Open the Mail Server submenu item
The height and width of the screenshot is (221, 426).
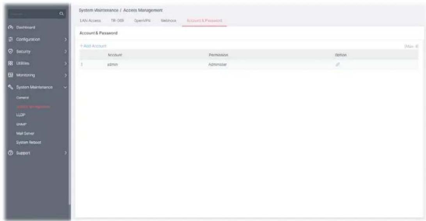coord(25,133)
